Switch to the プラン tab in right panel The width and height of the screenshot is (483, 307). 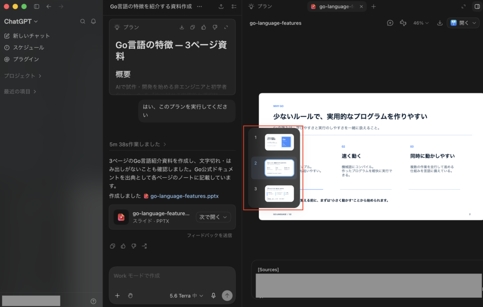coord(260,7)
